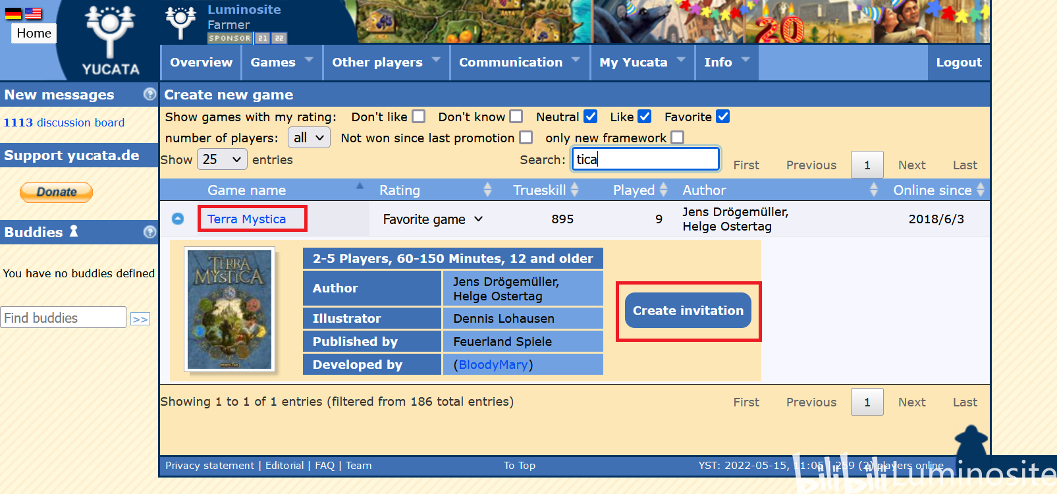This screenshot has height=494, width=1057.
Task: Uncheck the Favorite rating filter
Action: (x=723, y=117)
